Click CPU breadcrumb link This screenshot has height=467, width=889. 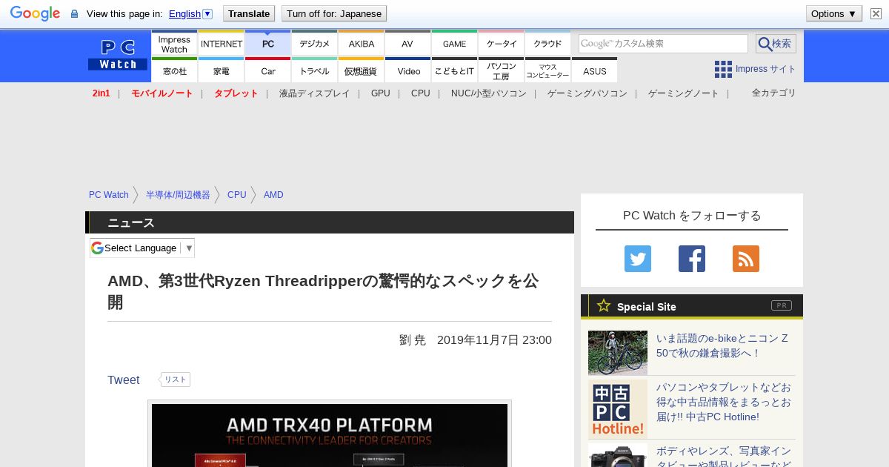pyautogui.click(x=237, y=195)
